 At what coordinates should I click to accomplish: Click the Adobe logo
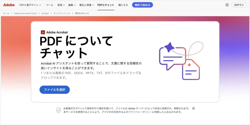coord(9,5)
